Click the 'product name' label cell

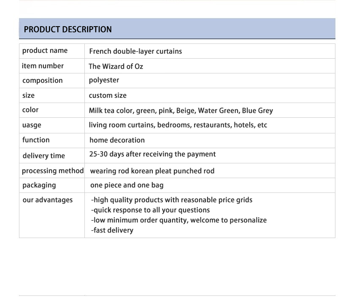click(45, 51)
